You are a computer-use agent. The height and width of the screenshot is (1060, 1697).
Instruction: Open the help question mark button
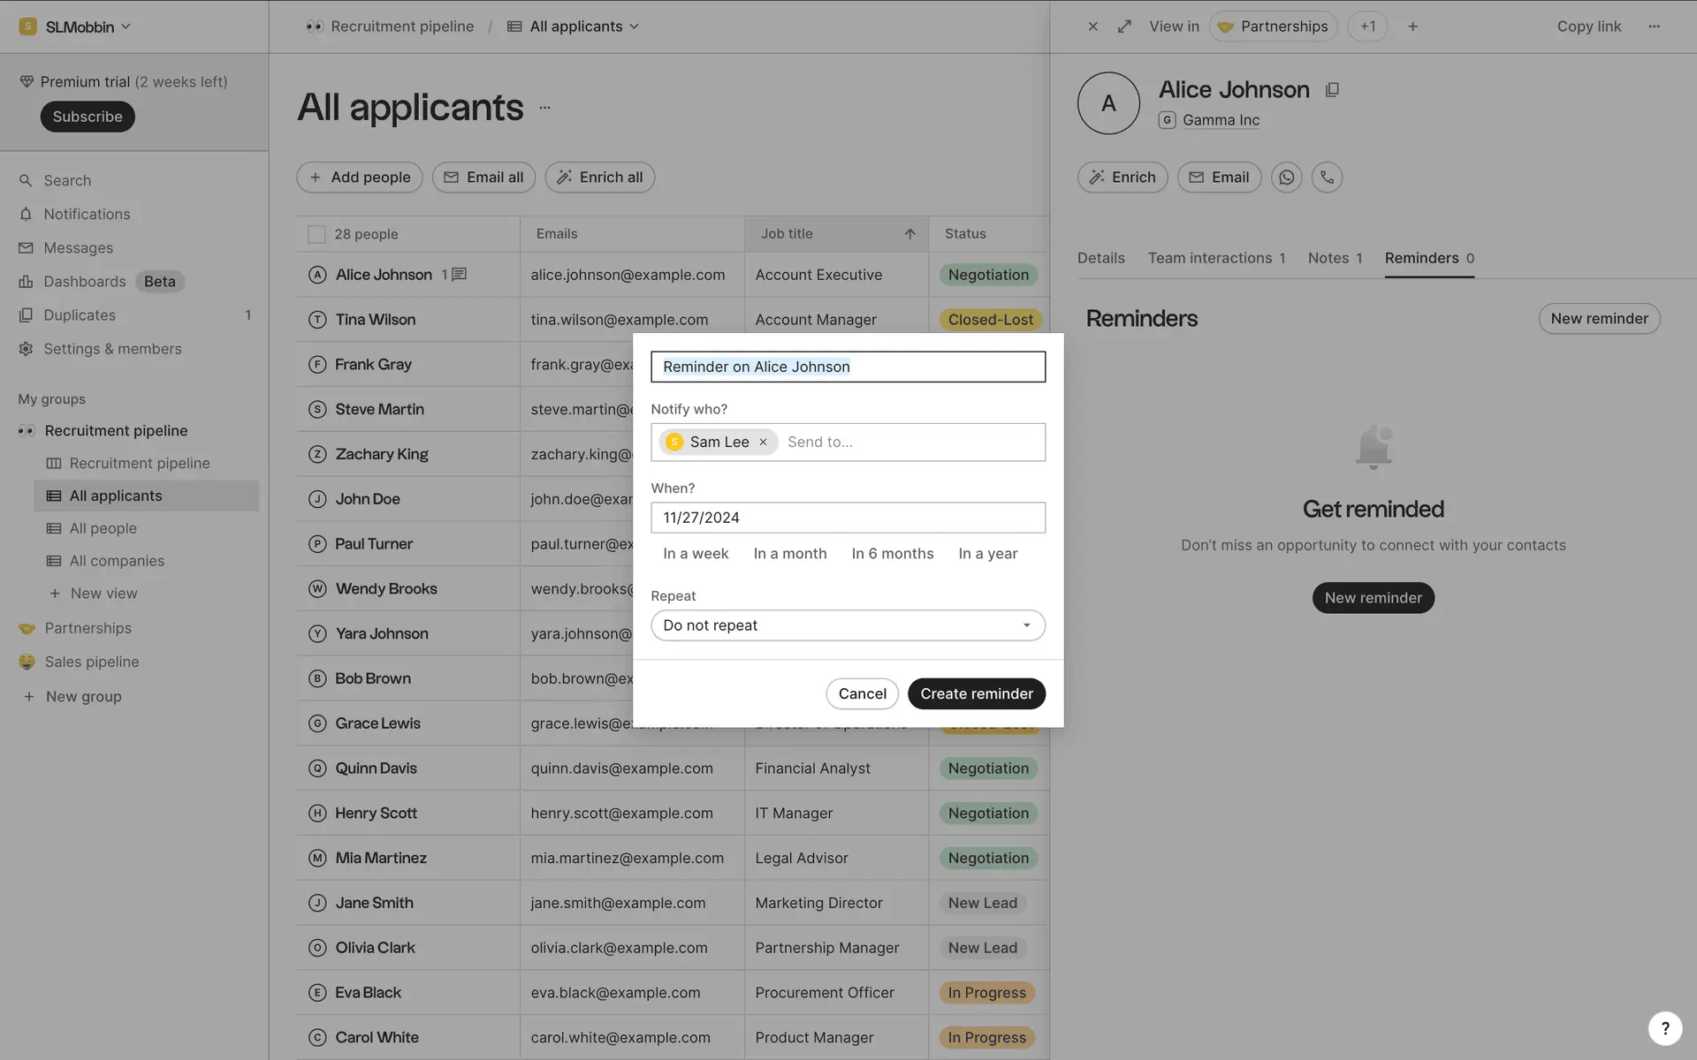(x=1664, y=1027)
